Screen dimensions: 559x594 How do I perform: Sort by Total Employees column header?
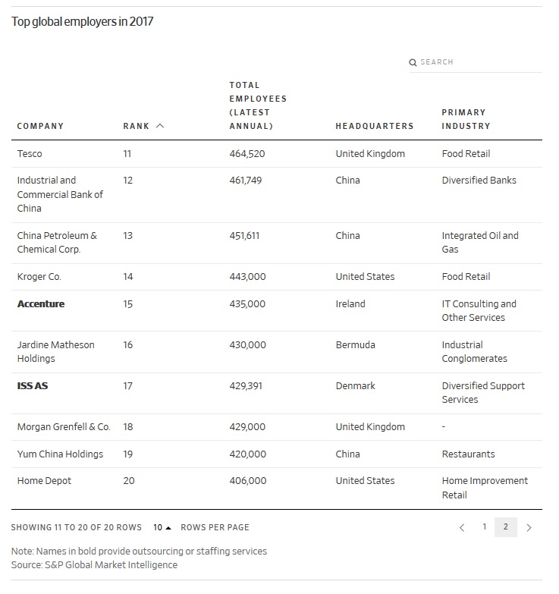[x=258, y=105]
